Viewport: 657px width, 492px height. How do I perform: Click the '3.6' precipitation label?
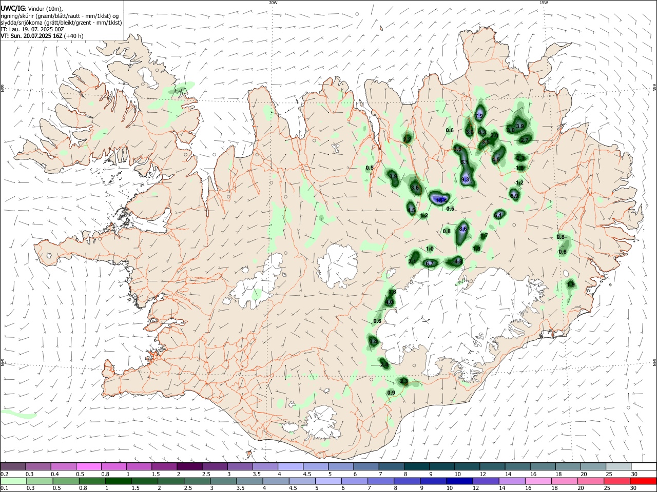tap(415, 188)
